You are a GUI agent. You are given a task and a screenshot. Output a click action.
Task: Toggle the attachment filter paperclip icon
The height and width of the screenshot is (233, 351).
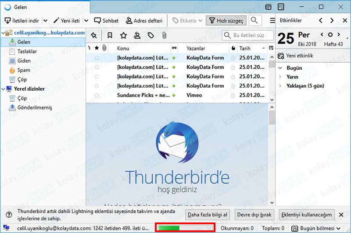click(164, 35)
